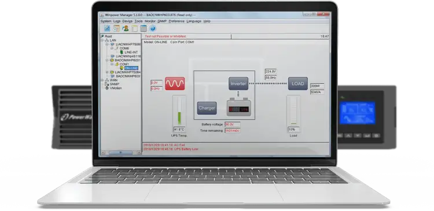Screen dimensions: 434x211
Task: Select the WAN node in the tree
Action: [x=113, y=80]
